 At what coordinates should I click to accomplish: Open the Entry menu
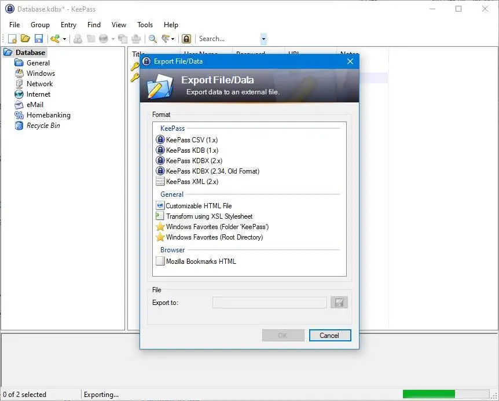68,25
